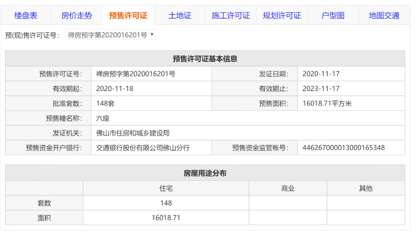416x240 pixels.
Task: Click the 商业 column header
Action: [288, 188]
